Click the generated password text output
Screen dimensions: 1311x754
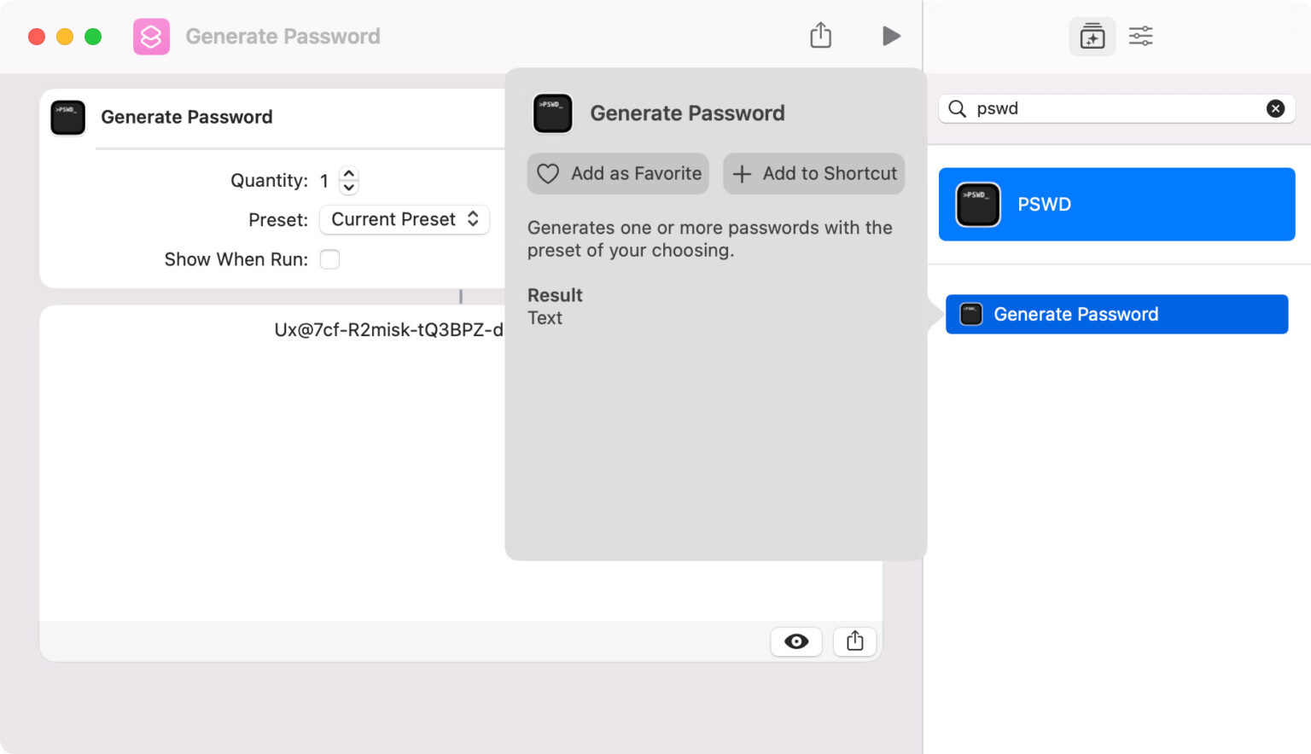pyautogui.click(x=388, y=330)
